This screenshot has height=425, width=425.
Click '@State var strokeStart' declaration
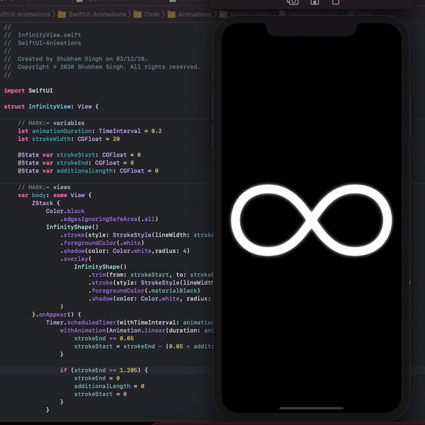click(x=79, y=154)
